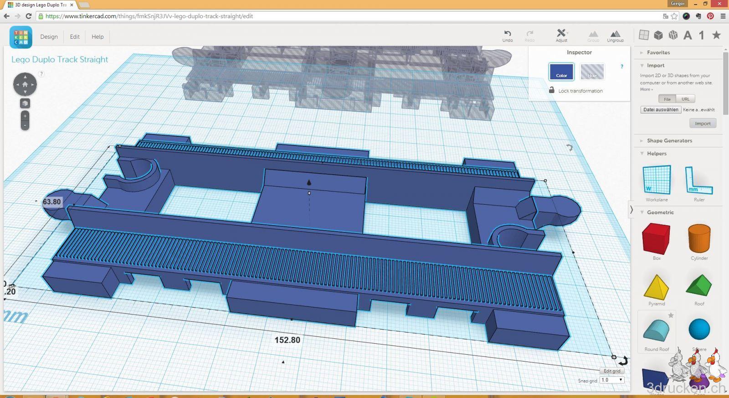The width and height of the screenshot is (729, 398).
Task: Show the striped hole cube category
Action: 673,35
